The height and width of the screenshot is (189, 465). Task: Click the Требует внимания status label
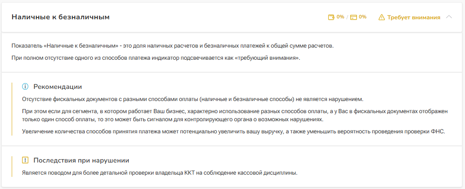pos(413,18)
